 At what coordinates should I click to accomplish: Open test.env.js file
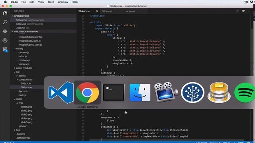[24, 64]
